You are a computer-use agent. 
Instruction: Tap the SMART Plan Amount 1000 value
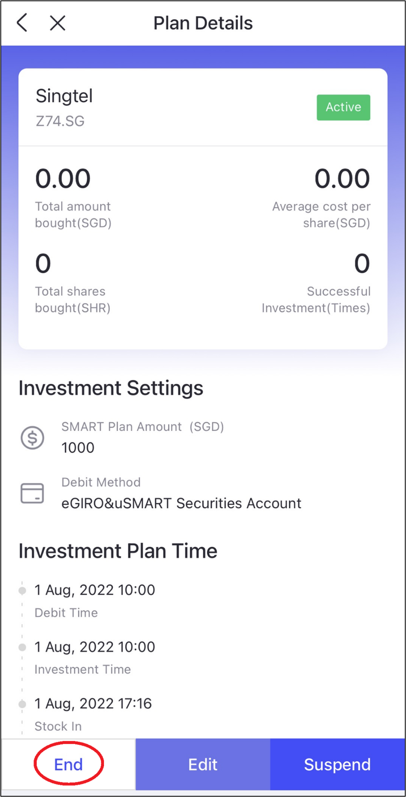[x=78, y=448]
